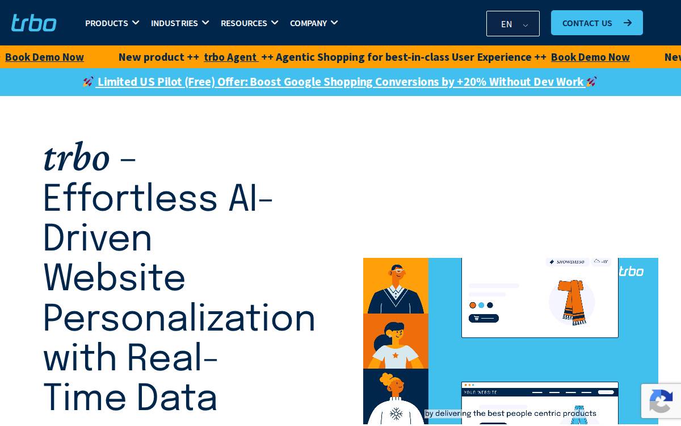Click the Contact Us button

point(597,23)
